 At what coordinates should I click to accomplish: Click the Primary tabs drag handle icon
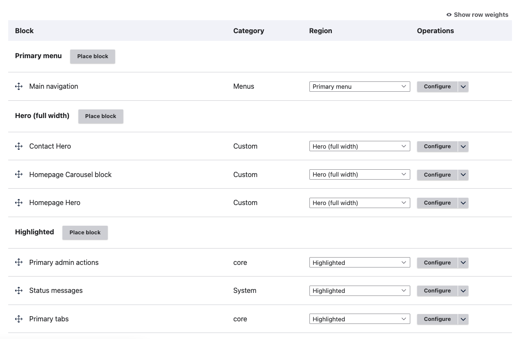click(x=19, y=319)
